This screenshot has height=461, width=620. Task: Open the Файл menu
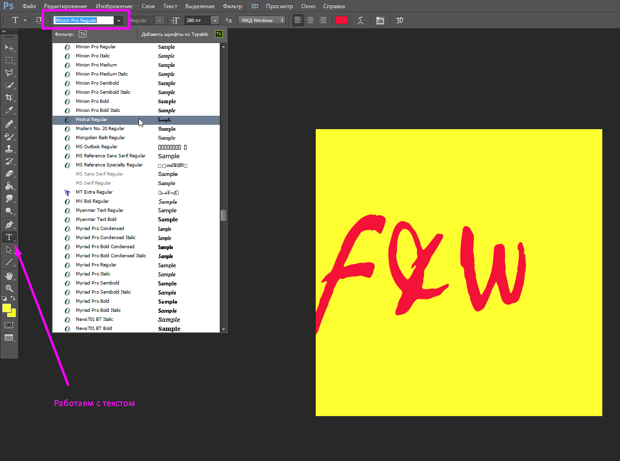(29, 6)
